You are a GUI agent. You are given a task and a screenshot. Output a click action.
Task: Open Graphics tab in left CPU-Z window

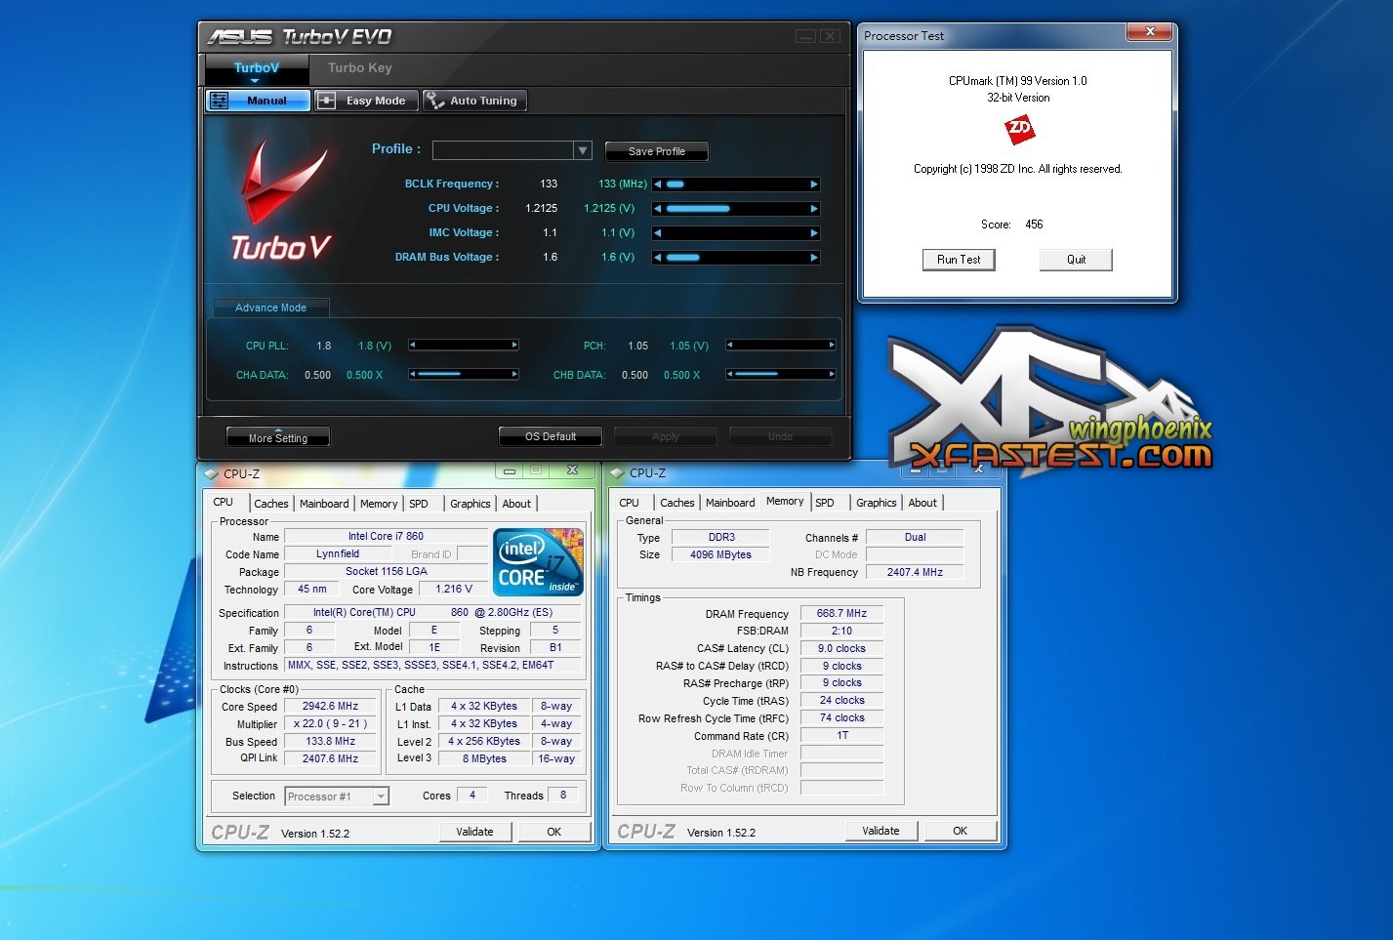471,504
